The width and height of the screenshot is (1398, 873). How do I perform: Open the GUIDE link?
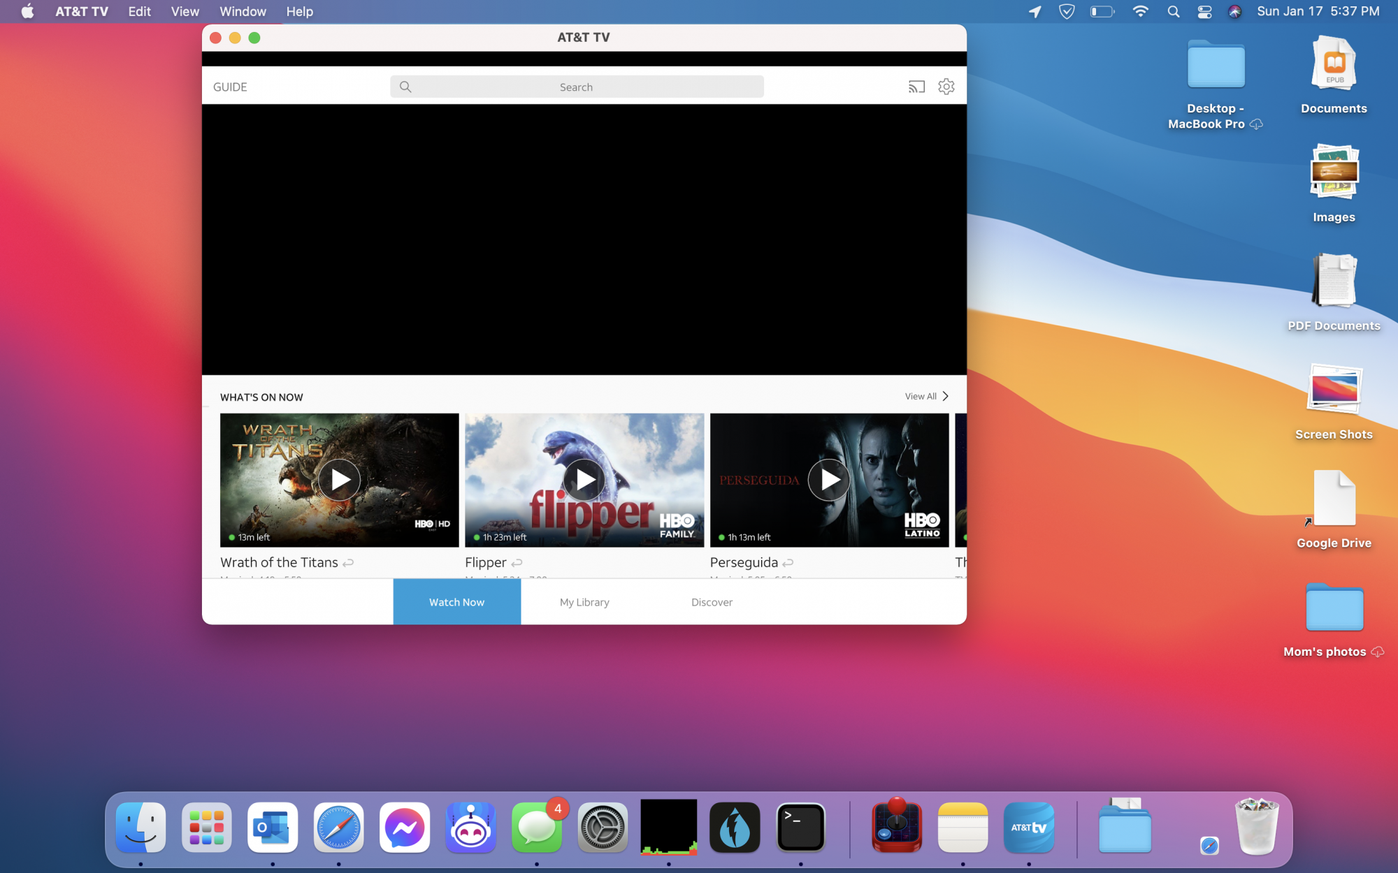[x=230, y=87]
